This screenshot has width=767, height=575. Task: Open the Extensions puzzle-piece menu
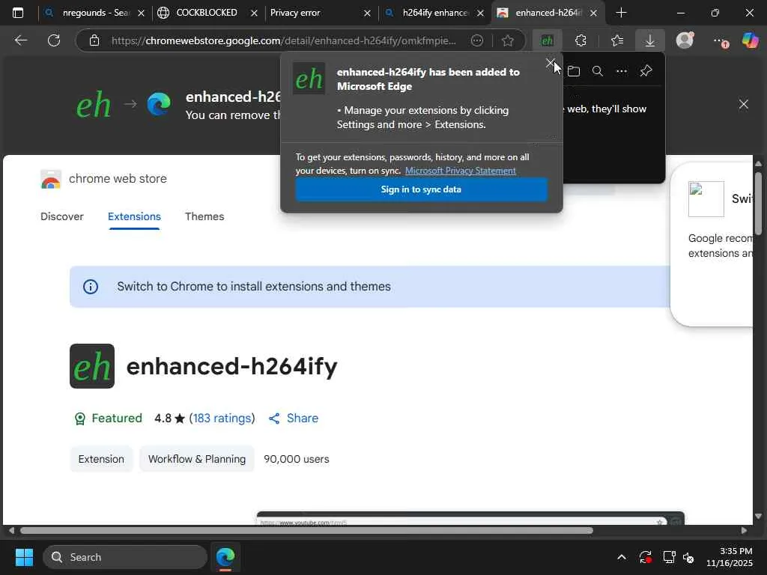click(580, 40)
